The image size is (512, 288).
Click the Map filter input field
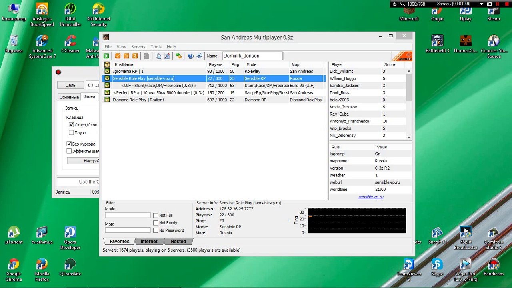pos(128,230)
